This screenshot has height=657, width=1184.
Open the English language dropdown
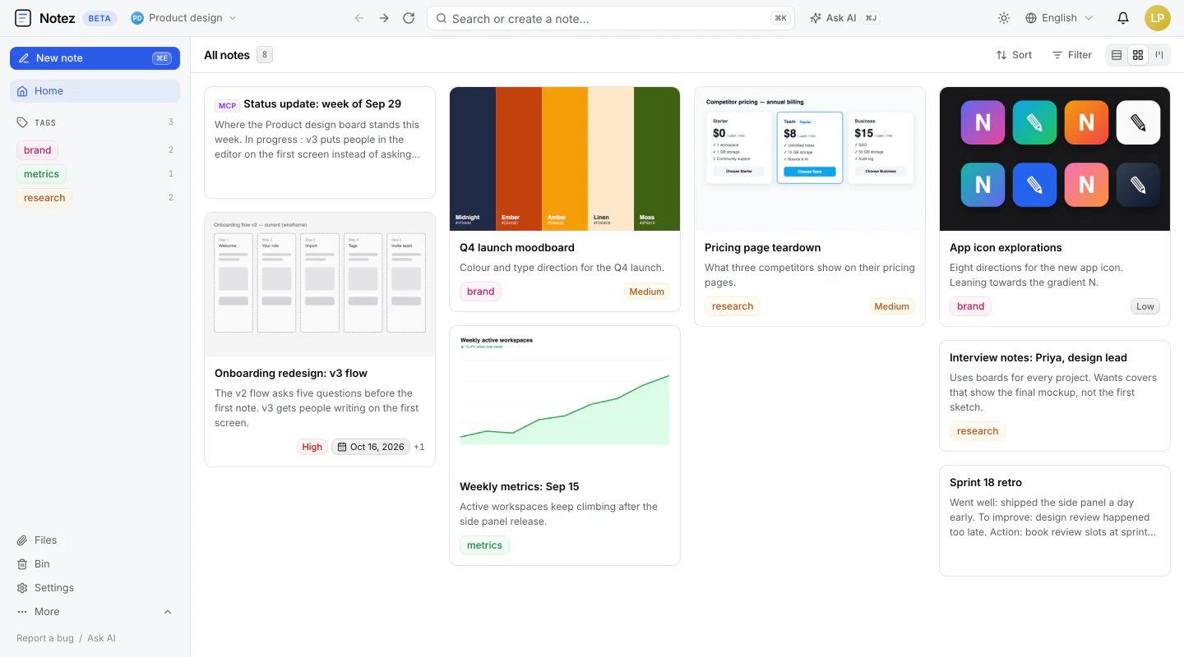coord(1060,18)
